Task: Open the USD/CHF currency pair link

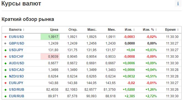Action: 16,57
